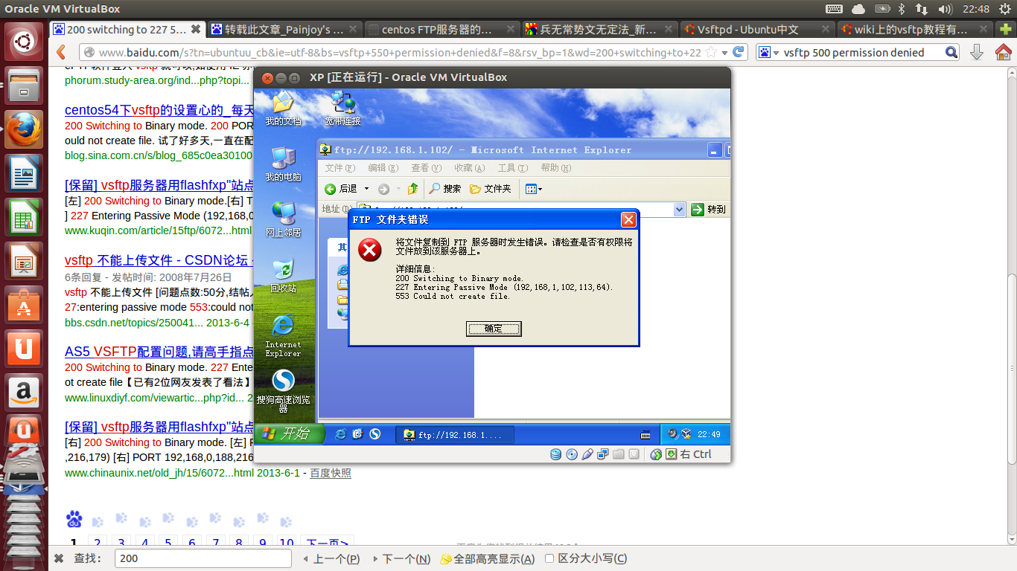Click VirtualBox hard disk status icon
1017x571 pixels.
(x=556, y=454)
